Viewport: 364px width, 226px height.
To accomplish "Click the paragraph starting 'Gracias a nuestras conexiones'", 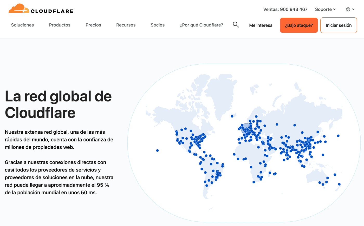I will pyautogui.click(x=59, y=177).
